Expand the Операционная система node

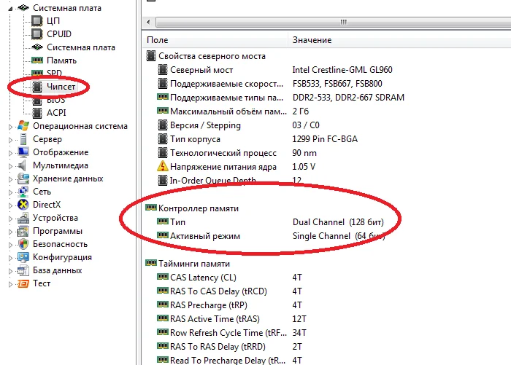pyautogui.click(x=10, y=127)
